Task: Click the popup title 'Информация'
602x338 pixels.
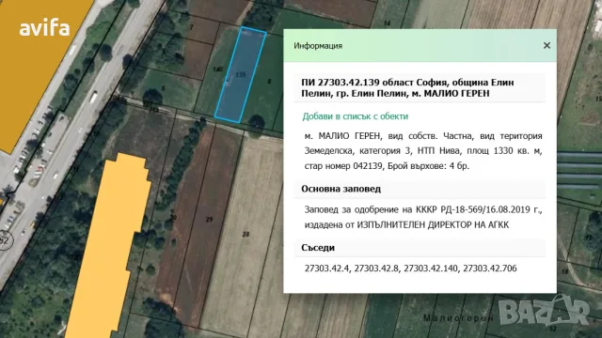Action: click(x=318, y=46)
